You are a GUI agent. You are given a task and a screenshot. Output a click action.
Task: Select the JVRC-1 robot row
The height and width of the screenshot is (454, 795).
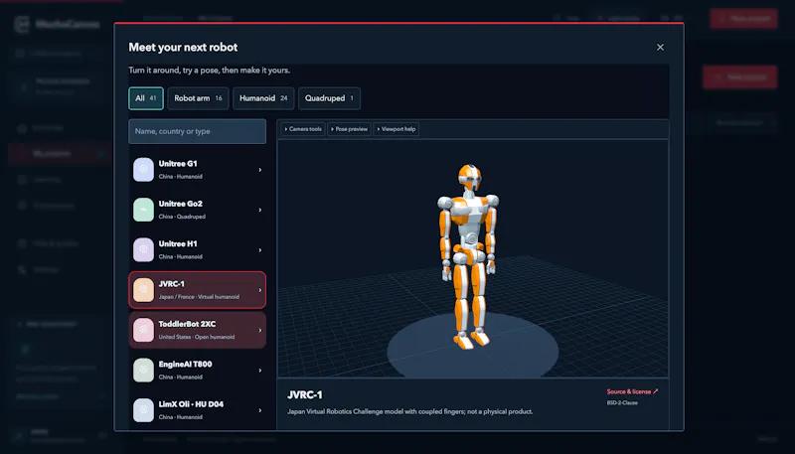[197, 290]
